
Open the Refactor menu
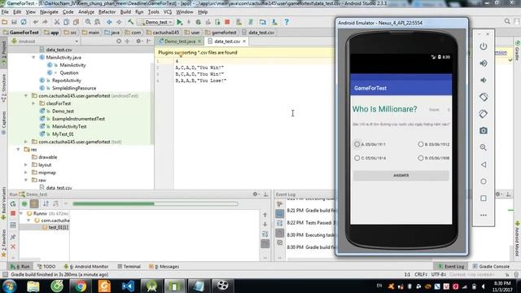click(107, 12)
